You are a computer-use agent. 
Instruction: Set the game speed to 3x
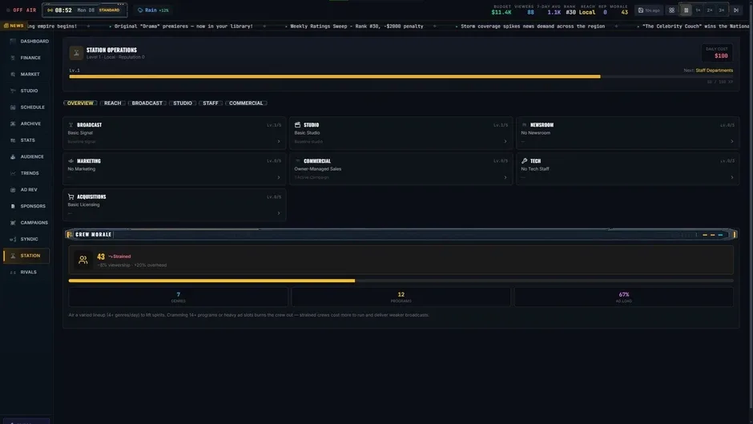pyautogui.click(x=721, y=10)
